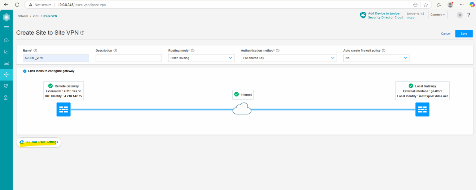Click the Remote Gateway firewall icon
476x190 pixels.
coord(63,109)
